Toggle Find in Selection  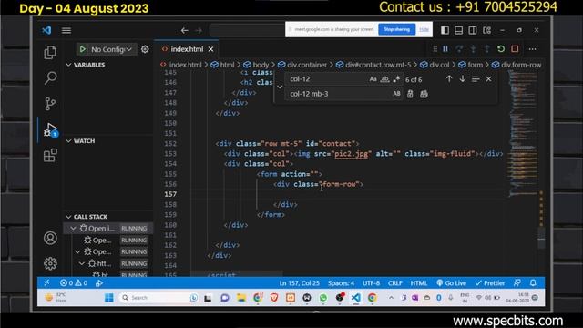click(x=476, y=79)
